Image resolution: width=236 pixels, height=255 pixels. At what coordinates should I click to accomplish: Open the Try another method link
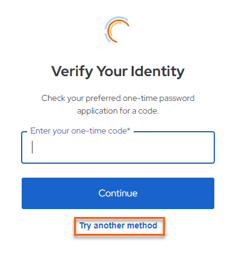pyautogui.click(x=119, y=225)
